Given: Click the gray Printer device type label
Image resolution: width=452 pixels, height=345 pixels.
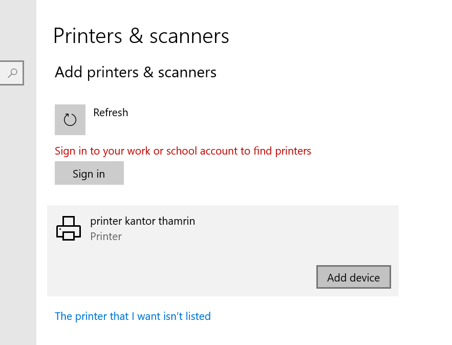Looking at the screenshot, I should (x=106, y=236).
